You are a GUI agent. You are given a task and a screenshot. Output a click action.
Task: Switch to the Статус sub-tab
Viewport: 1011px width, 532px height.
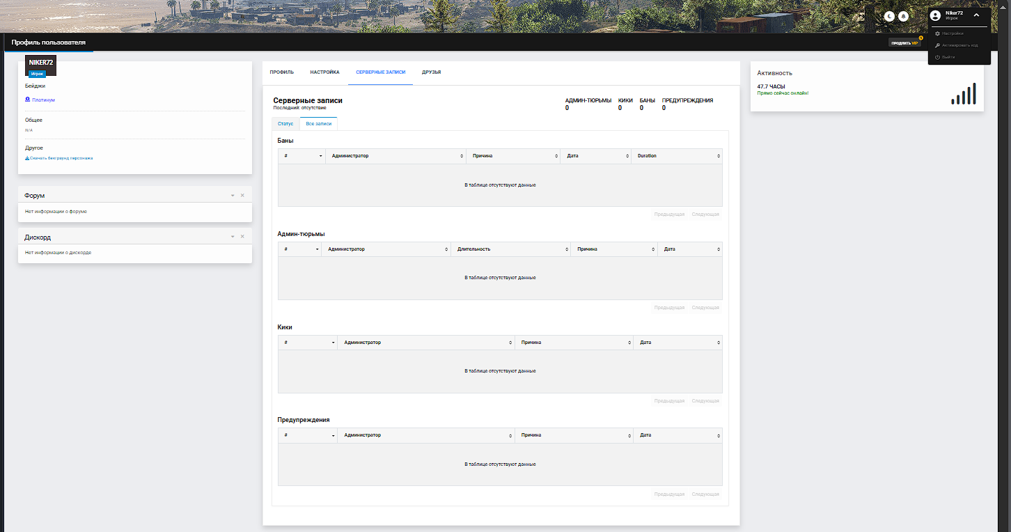285,123
